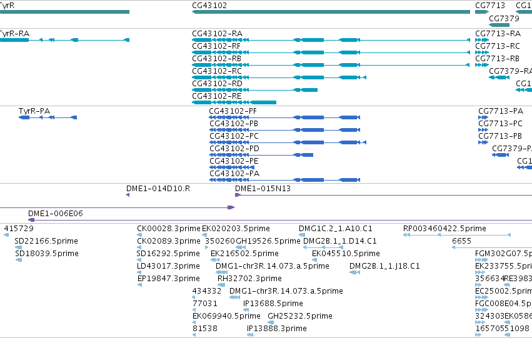This screenshot has height=338, width=532.
Task: Click EST label 415729
Action: [19, 229]
